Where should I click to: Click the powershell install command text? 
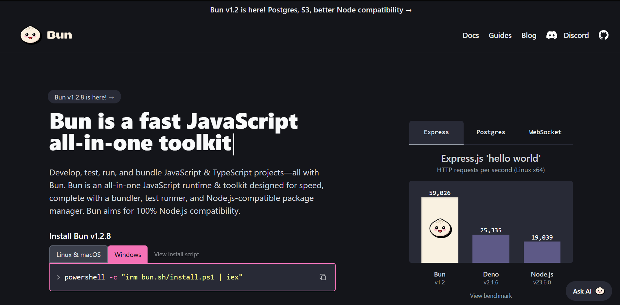(x=153, y=277)
